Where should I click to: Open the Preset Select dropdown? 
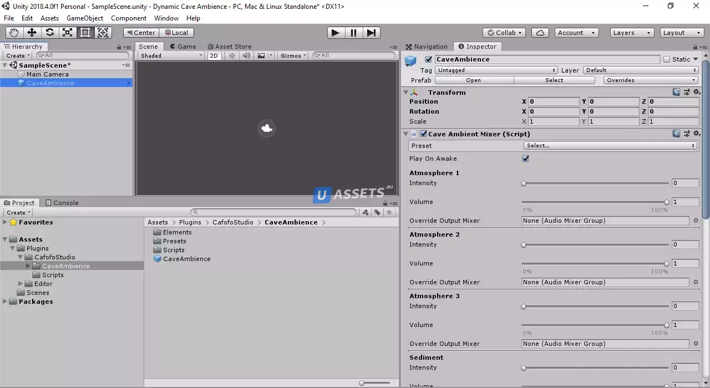coord(610,146)
